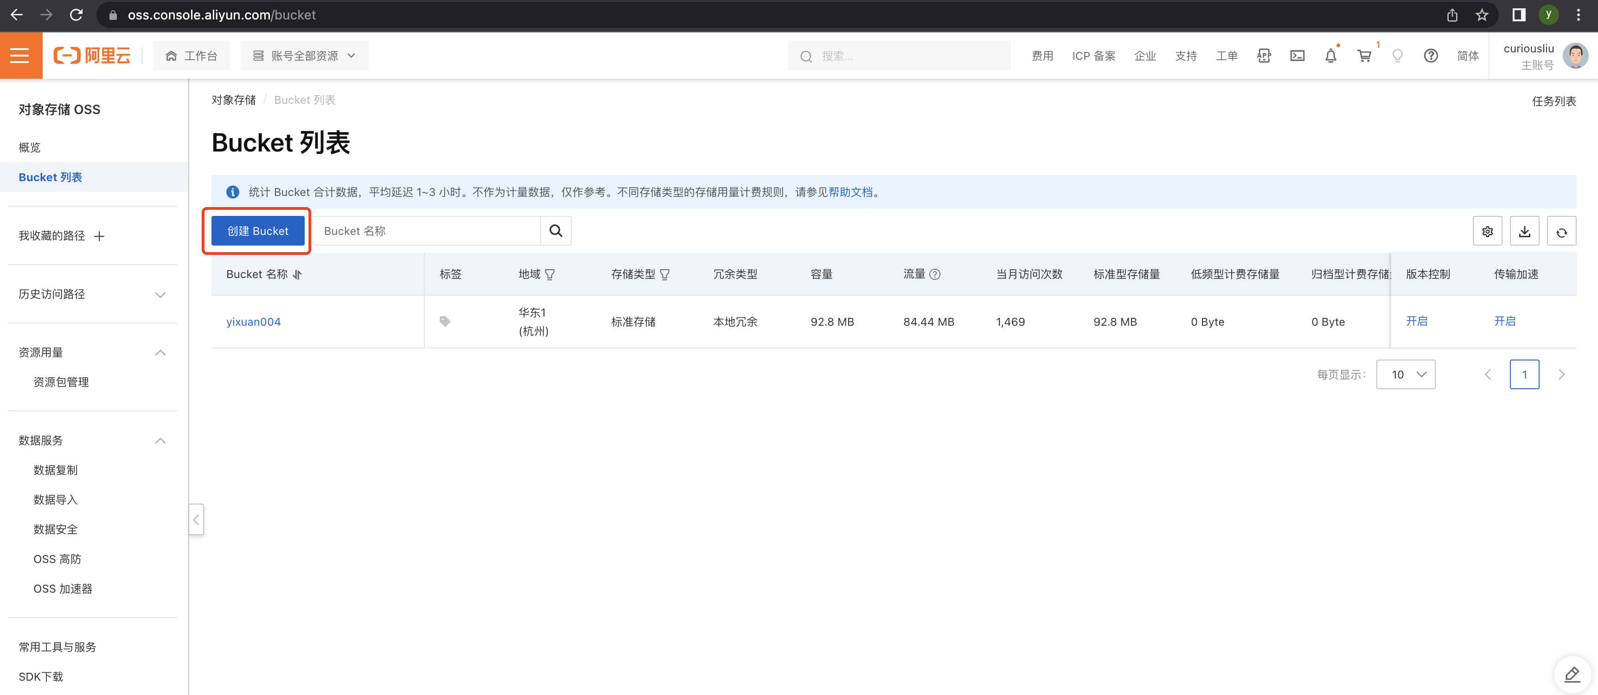The image size is (1598, 695).
Task: Click the browser share icon
Action: pyautogui.click(x=1451, y=15)
